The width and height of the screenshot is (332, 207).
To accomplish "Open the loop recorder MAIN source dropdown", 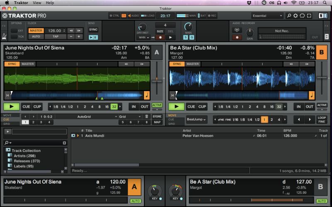I will click(x=144, y=37).
